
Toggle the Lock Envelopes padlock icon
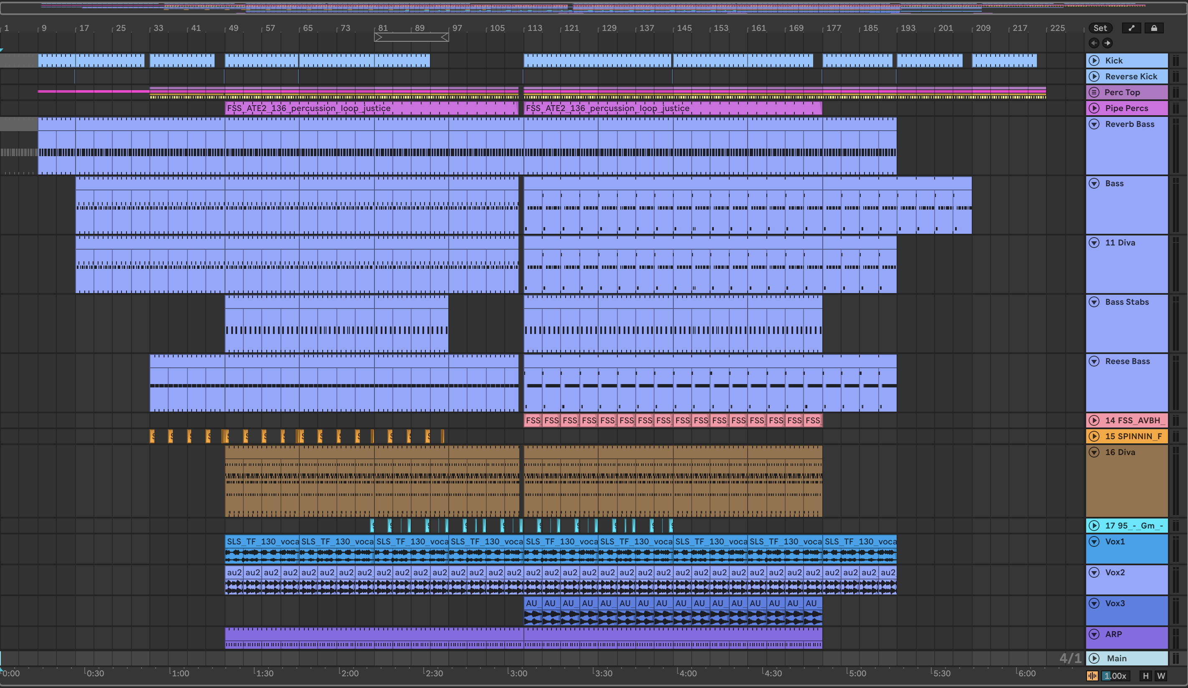coord(1154,28)
